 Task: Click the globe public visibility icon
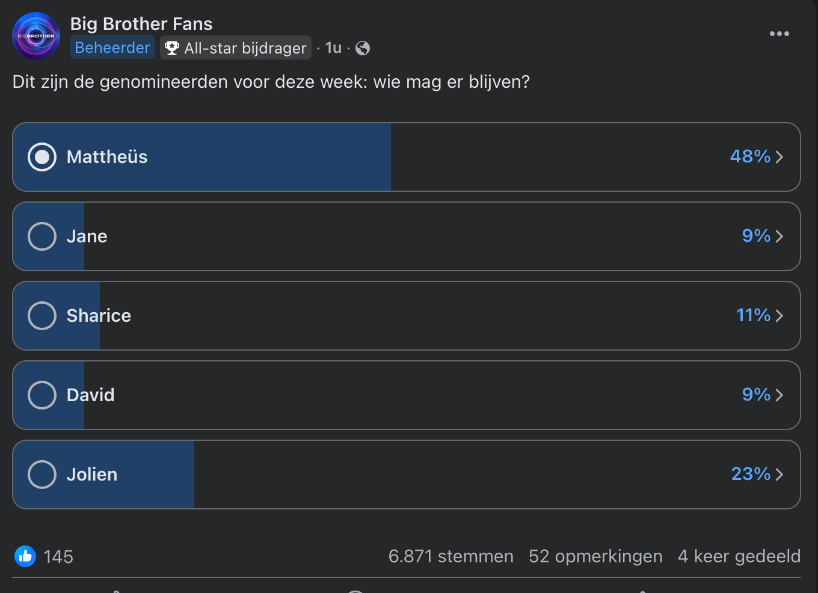point(363,48)
